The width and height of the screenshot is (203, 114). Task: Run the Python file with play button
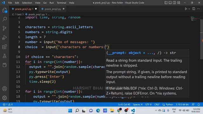(x=186, y=9)
